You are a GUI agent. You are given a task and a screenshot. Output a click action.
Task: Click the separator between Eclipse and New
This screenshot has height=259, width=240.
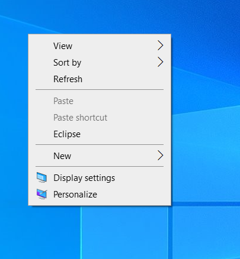pos(100,145)
